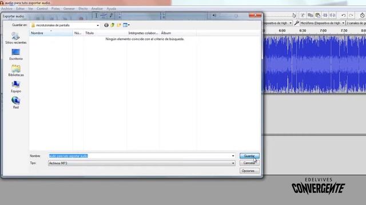Open Equipo in places bar

(16, 87)
